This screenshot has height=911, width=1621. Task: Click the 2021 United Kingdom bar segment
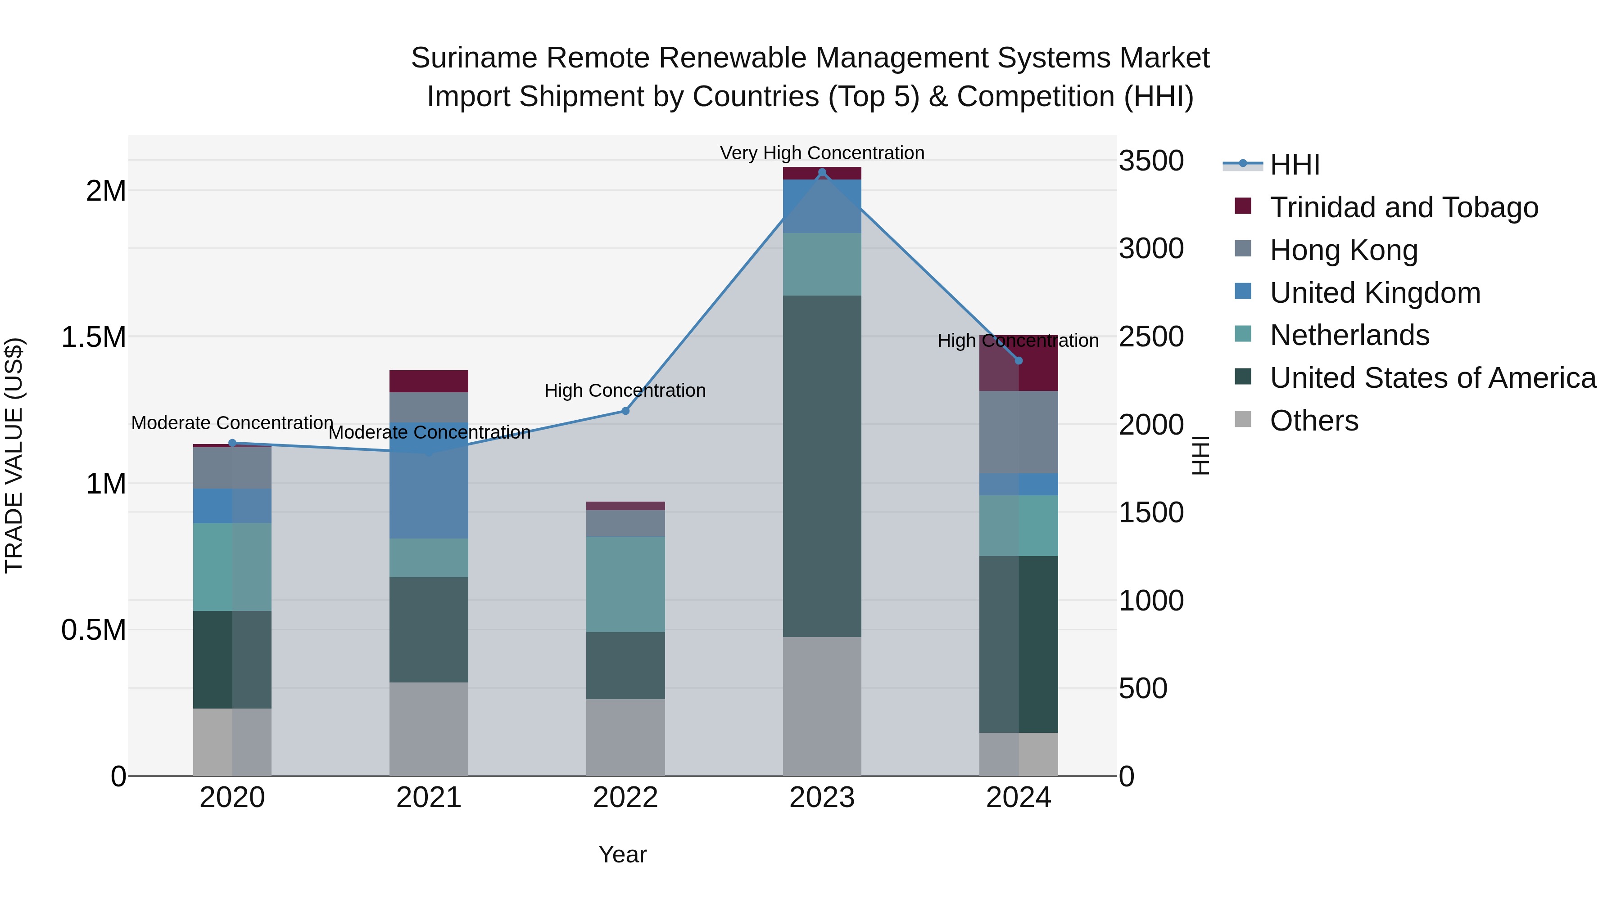[x=429, y=481]
